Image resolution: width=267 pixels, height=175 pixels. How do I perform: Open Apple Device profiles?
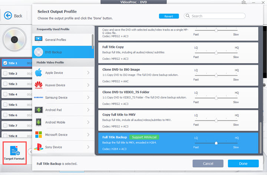[63, 73]
